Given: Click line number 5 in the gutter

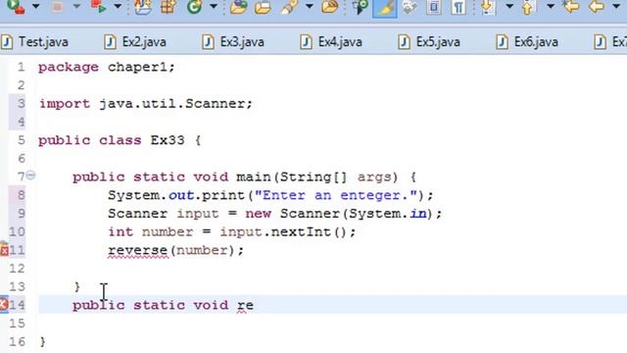Looking at the screenshot, I should click(x=21, y=140).
